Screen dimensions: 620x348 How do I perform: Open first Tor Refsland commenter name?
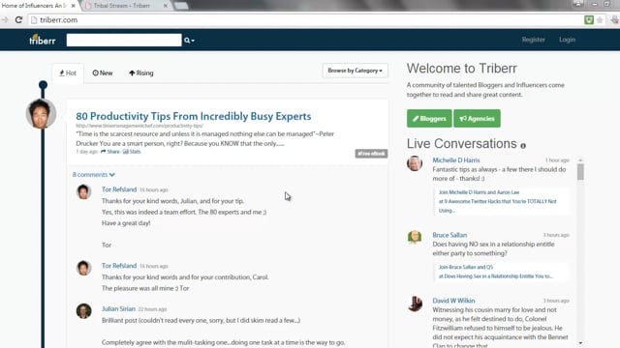[119, 189]
